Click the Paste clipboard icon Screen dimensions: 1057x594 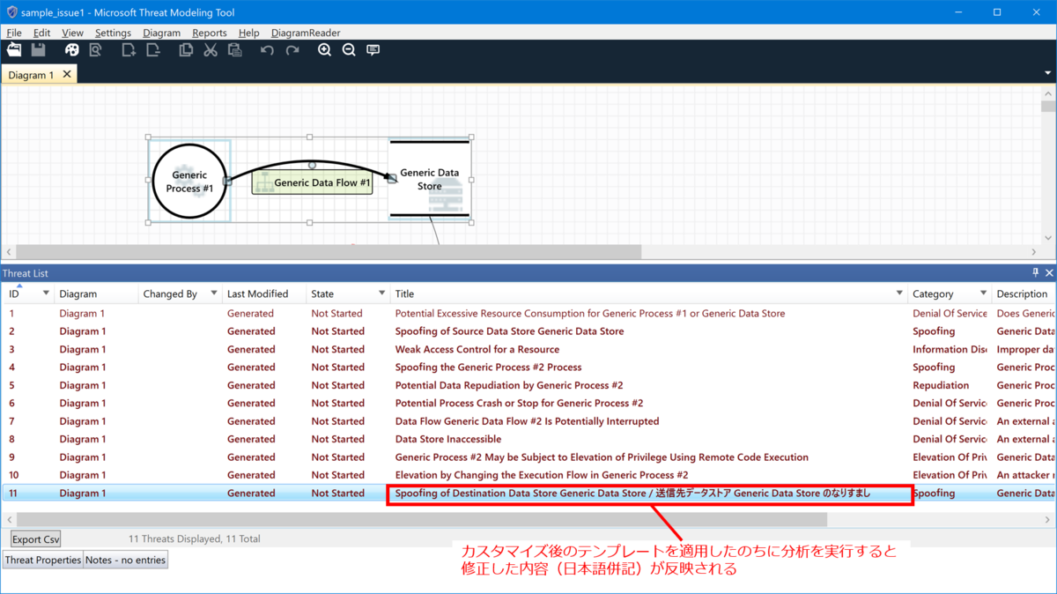point(234,50)
